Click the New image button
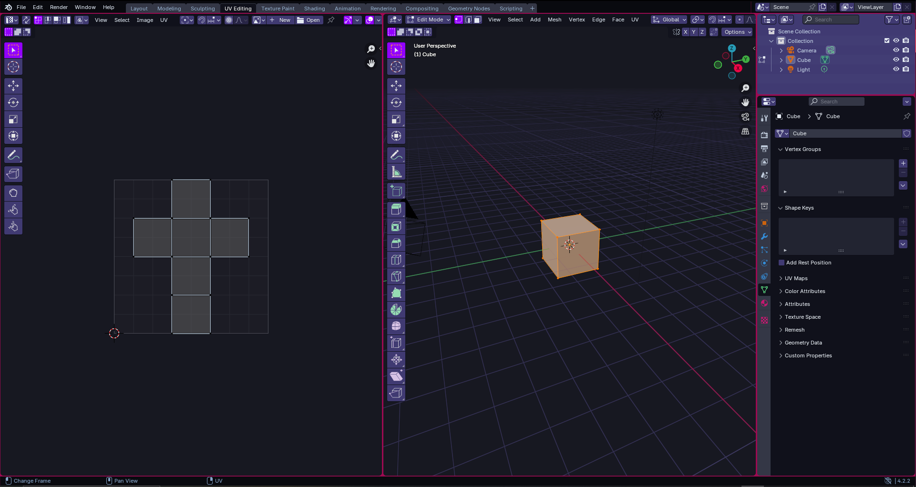This screenshot has height=487, width=916. (x=280, y=20)
